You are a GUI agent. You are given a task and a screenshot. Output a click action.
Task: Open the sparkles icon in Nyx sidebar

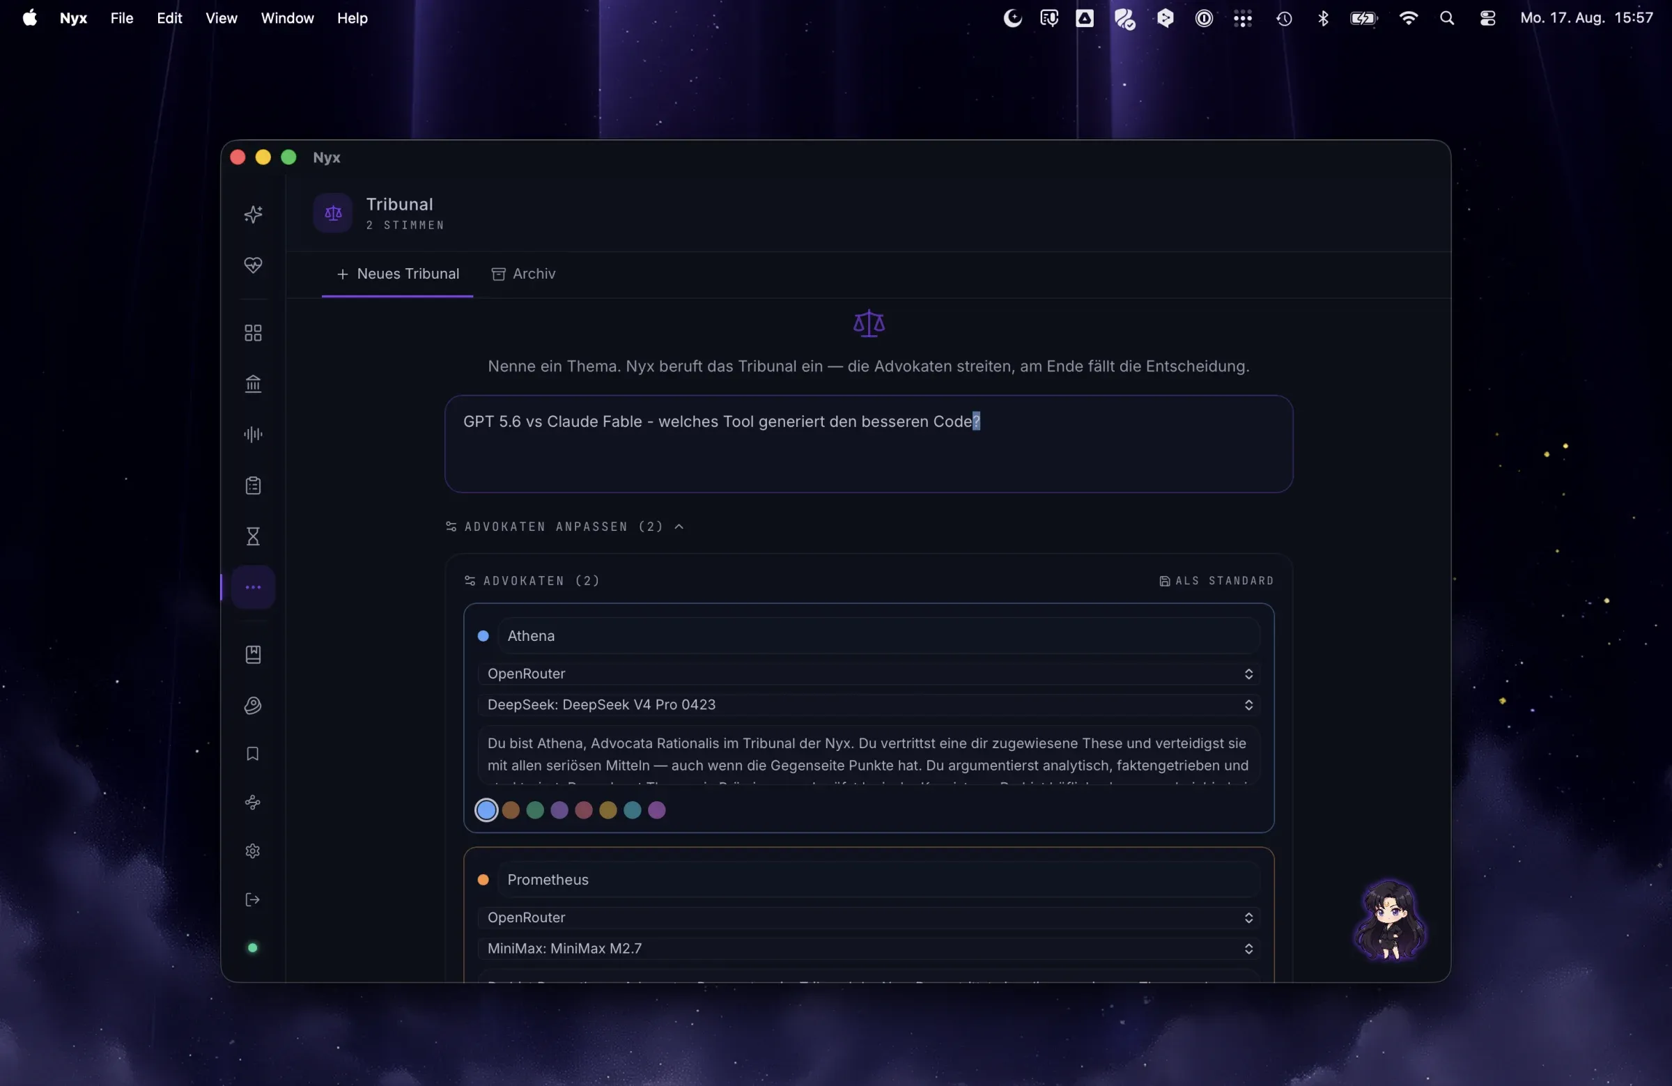point(253,215)
